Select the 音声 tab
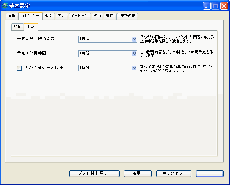This screenshot has height=185, width=230. (109, 16)
